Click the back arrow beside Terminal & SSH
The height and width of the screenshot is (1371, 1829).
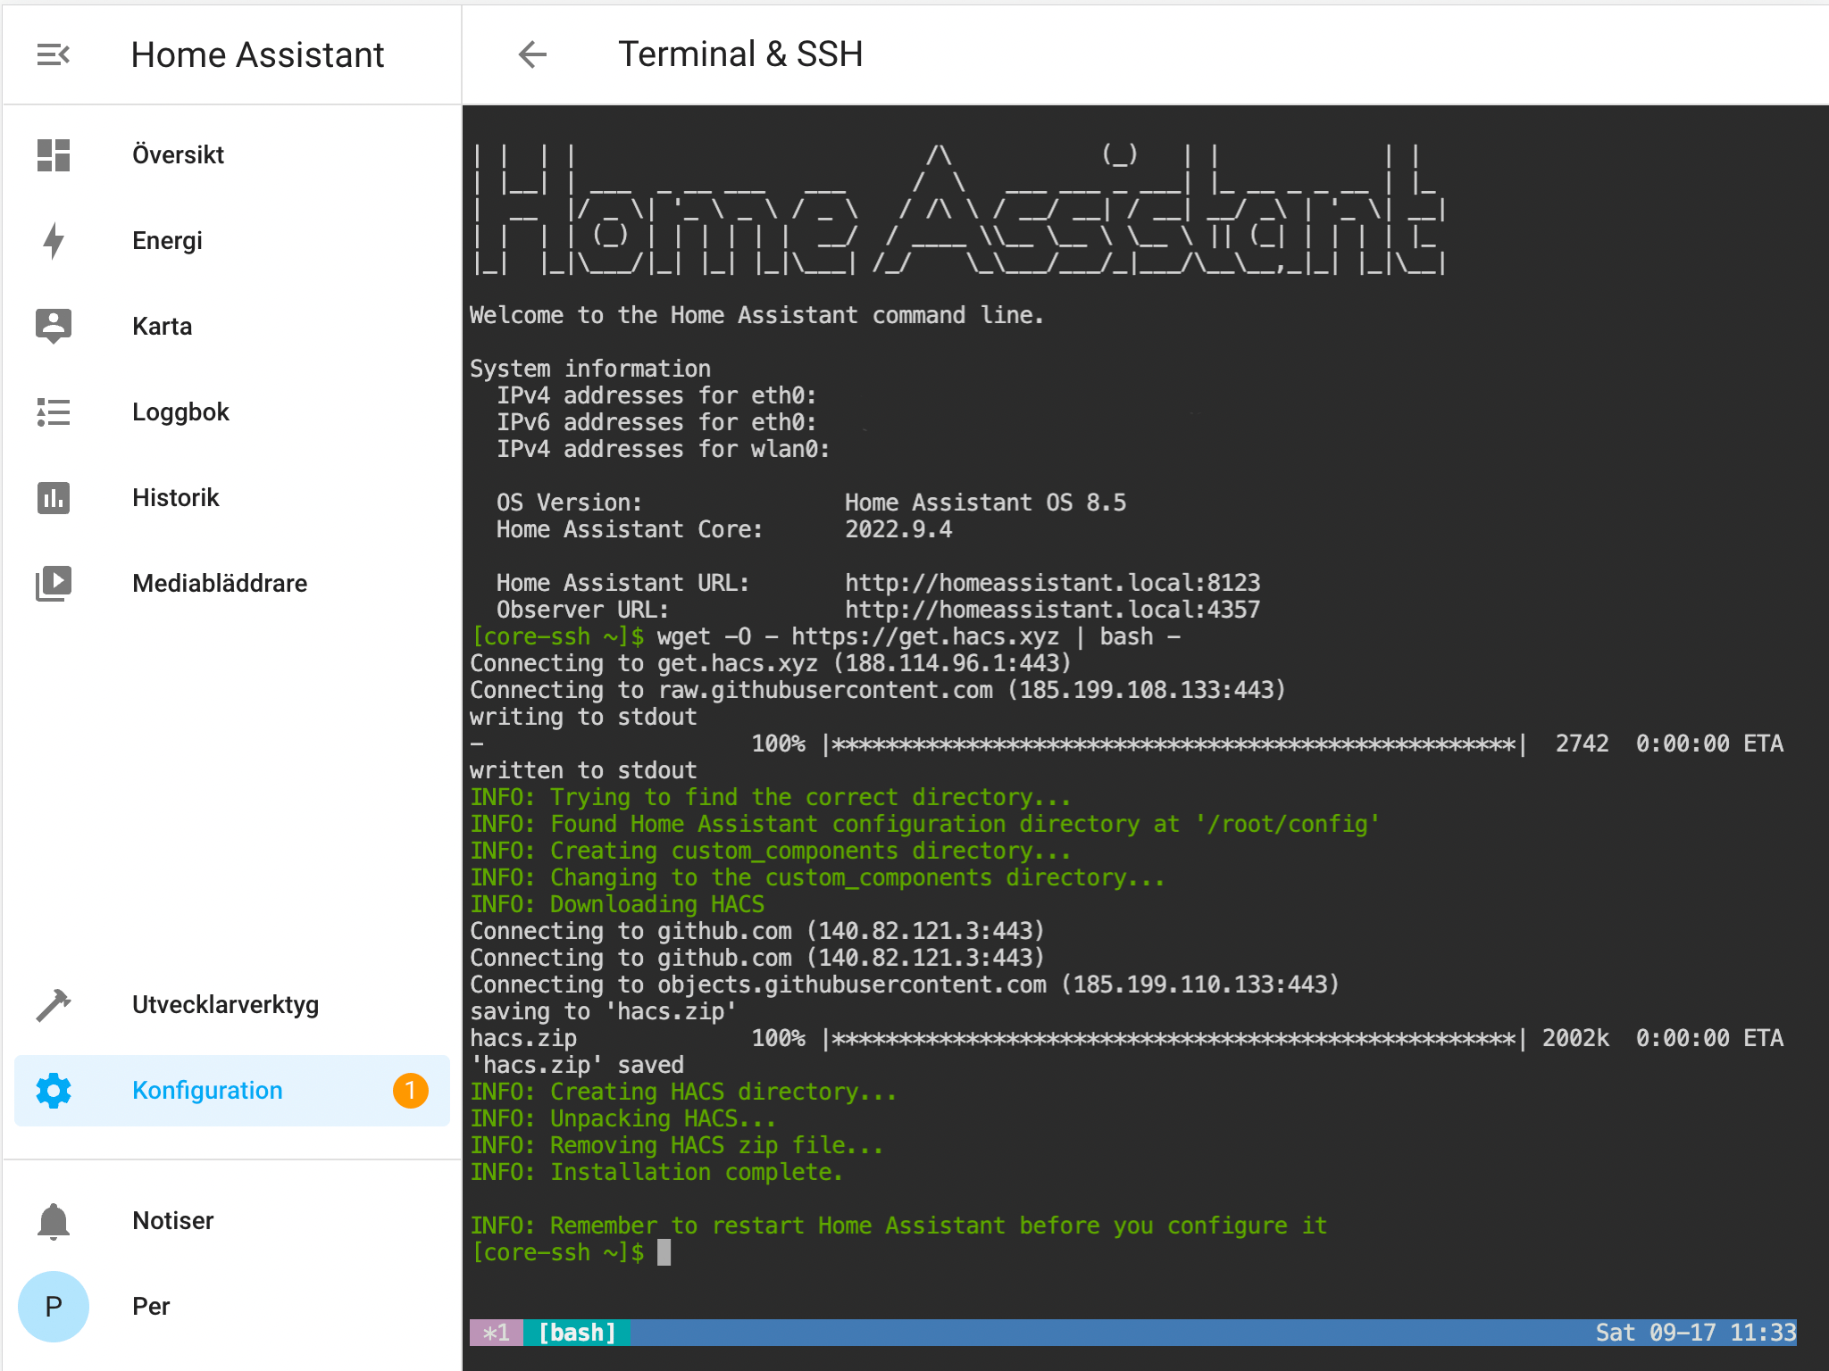533,54
